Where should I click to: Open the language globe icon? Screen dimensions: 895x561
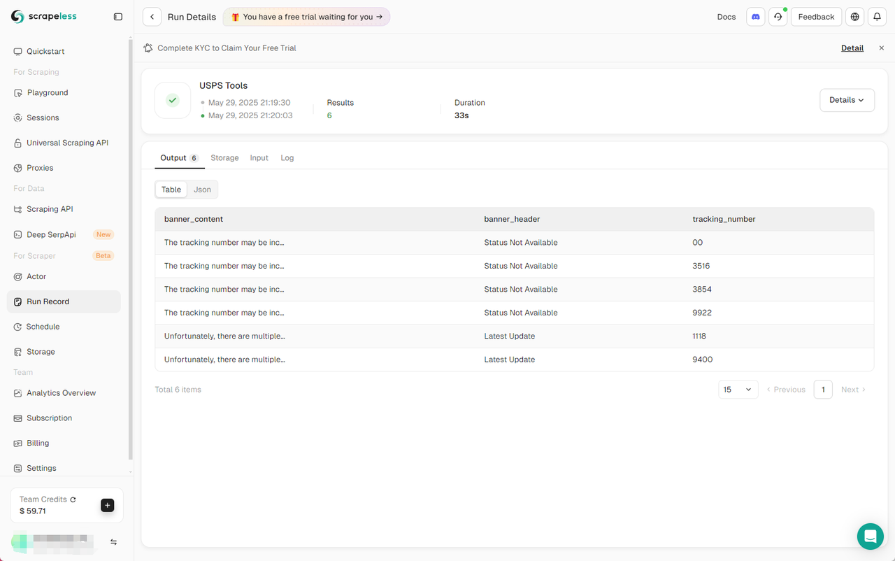pos(855,17)
